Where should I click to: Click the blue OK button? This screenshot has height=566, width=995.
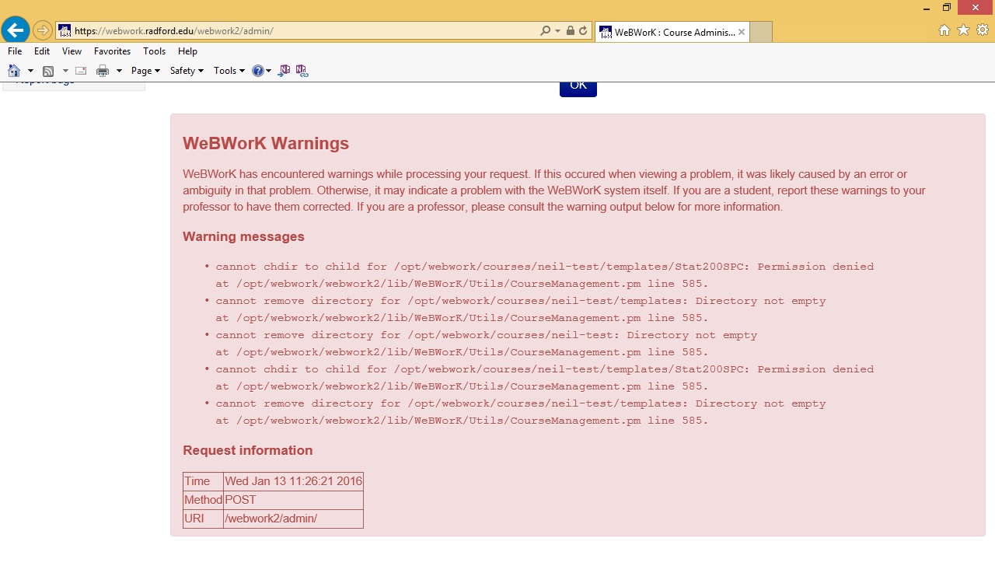tap(578, 89)
